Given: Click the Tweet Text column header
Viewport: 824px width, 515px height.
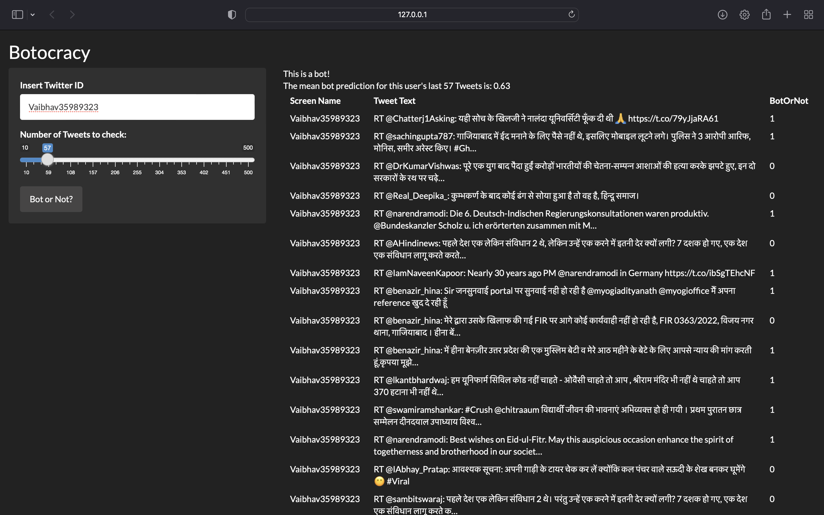Looking at the screenshot, I should [x=394, y=101].
